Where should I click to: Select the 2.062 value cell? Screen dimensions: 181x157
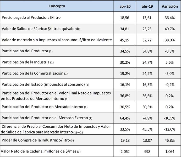pos(125,151)
